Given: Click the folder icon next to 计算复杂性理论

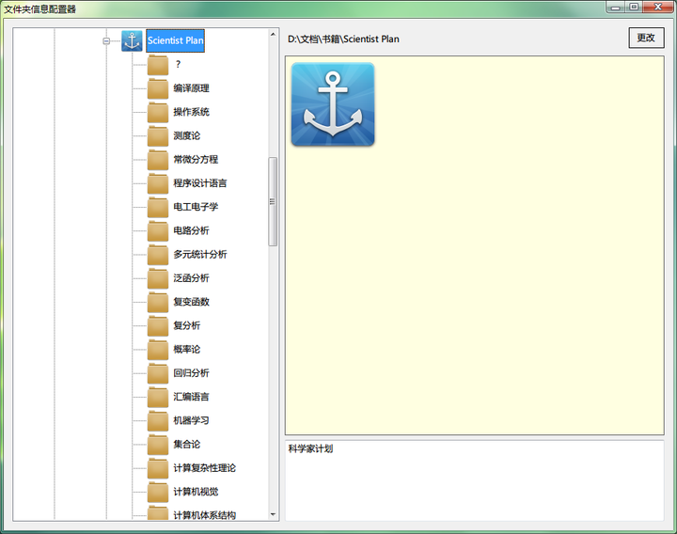Looking at the screenshot, I should coord(158,468).
